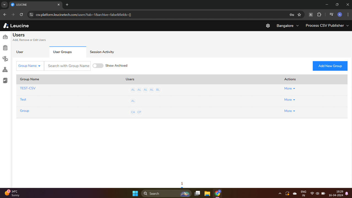Open the password key icon in address bar
This screenshot has width=352, height=198.
(292, 15)
